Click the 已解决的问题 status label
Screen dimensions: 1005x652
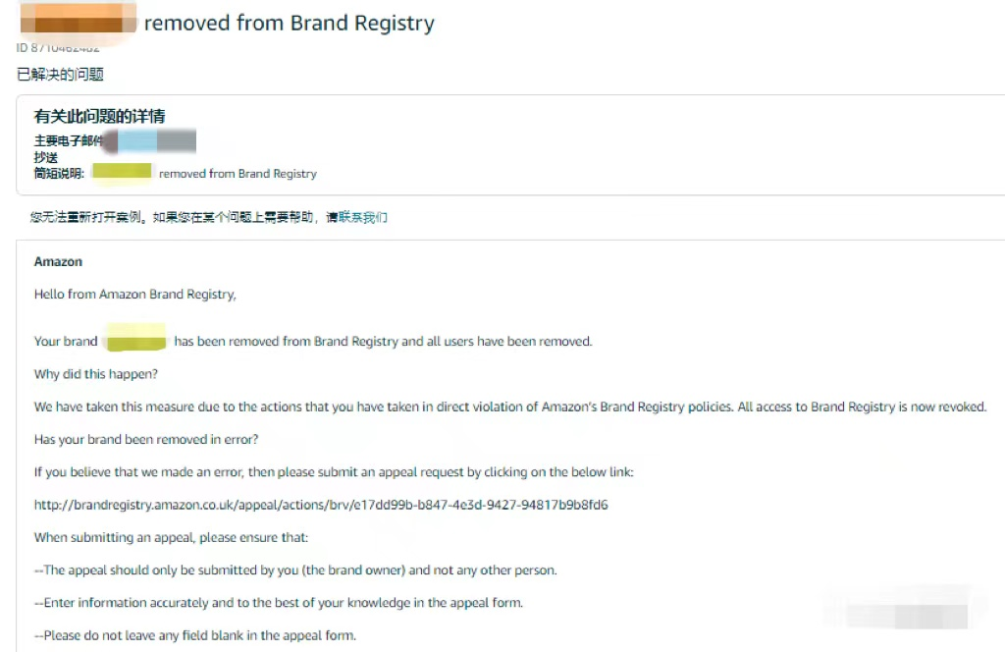(x=60, y=75)
